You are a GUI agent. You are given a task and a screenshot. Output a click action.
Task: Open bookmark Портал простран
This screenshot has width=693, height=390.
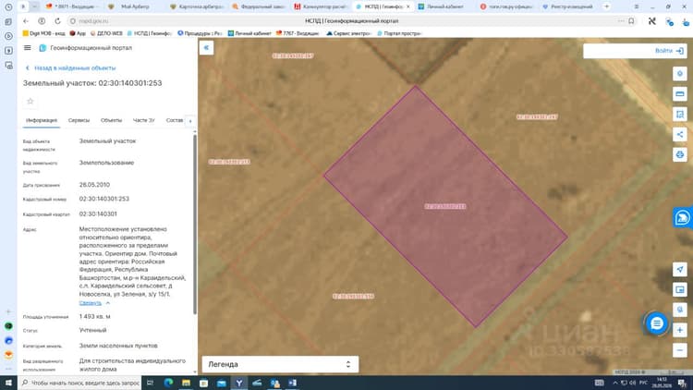click(x=398, y=33)
